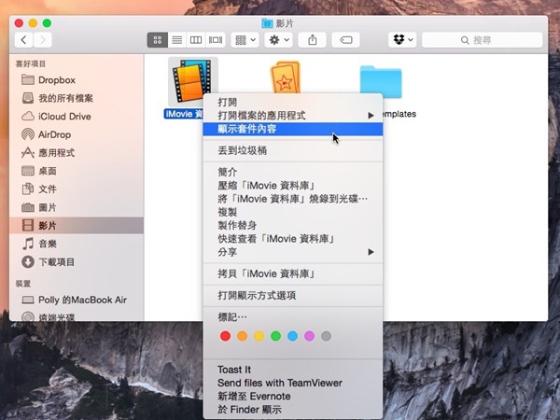Click the 搜尋 search field
The width and height of the screenshot is (560, 420).
point(483,40)
